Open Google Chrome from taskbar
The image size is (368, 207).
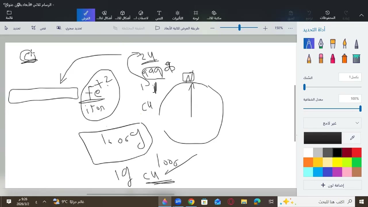(191, 202)
